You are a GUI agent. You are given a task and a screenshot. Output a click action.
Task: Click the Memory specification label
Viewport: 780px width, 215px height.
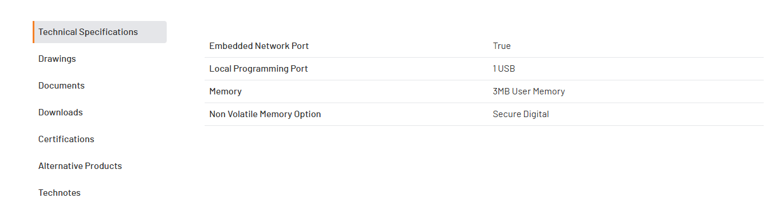225,91
